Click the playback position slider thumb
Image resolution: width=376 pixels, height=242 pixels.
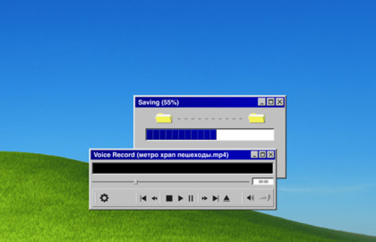pos(136,182)
